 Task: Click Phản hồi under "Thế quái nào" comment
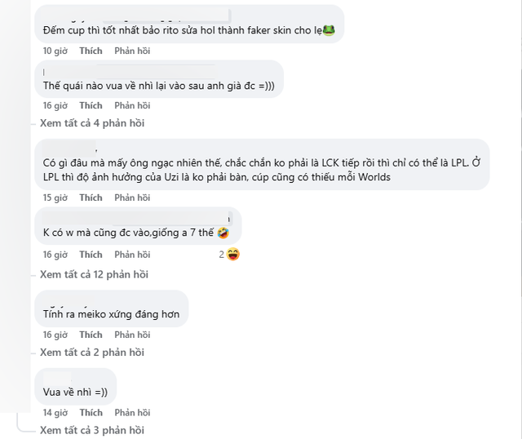tap(132, 105)
